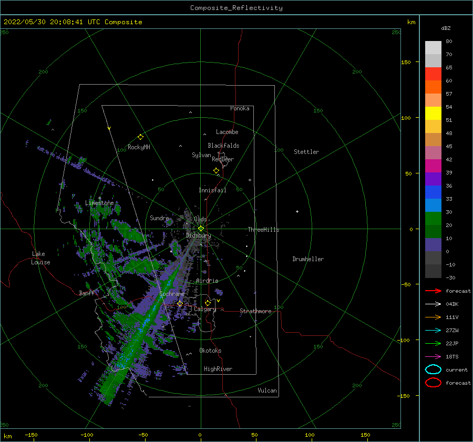
Task: Click the Vulcan town label
Action: pyautogui.click(x=267, y=390)
